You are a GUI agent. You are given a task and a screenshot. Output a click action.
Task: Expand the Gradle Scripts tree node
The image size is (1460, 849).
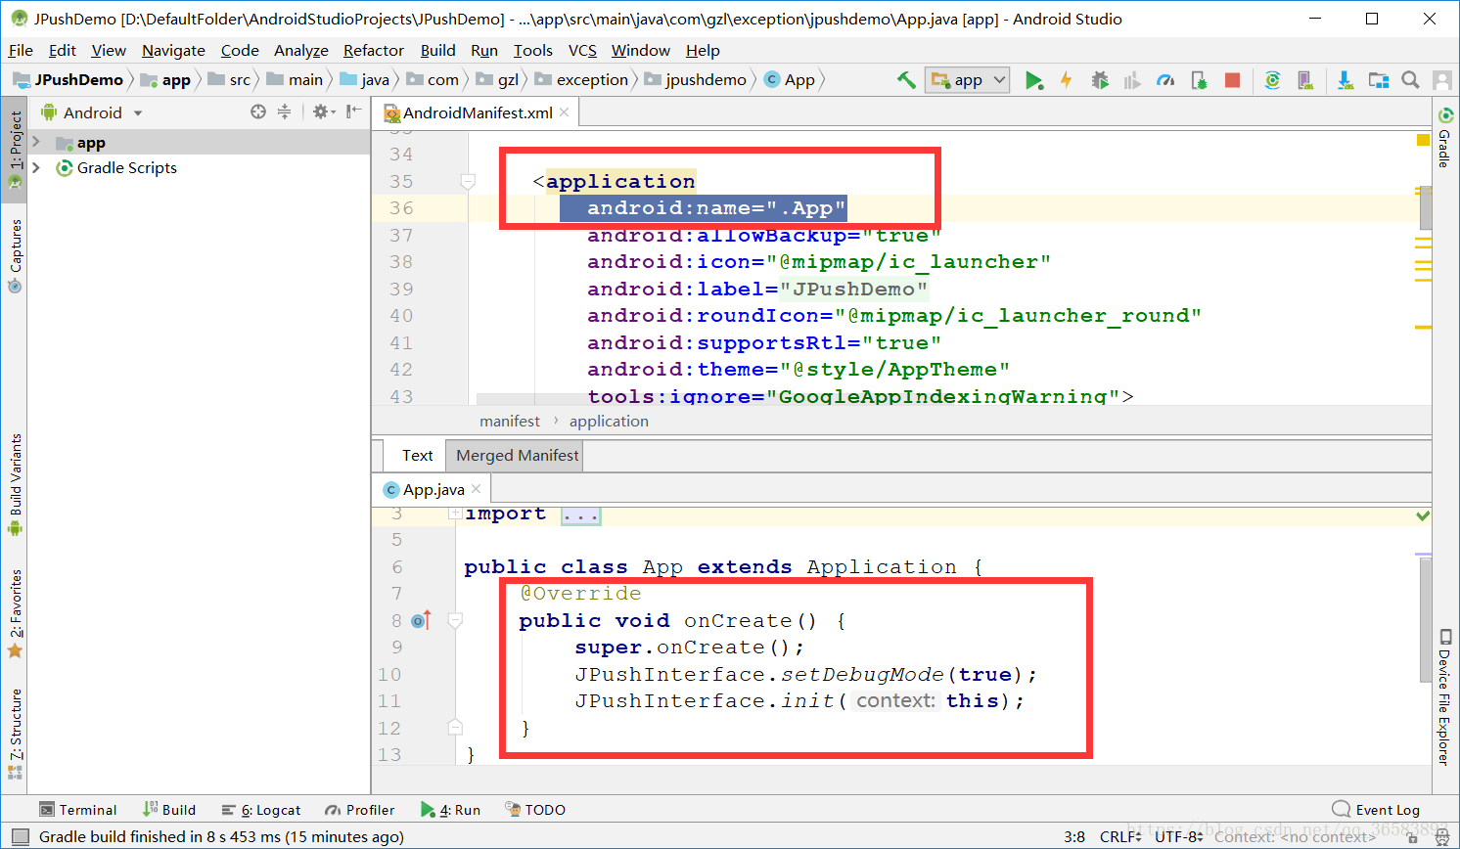36,168
